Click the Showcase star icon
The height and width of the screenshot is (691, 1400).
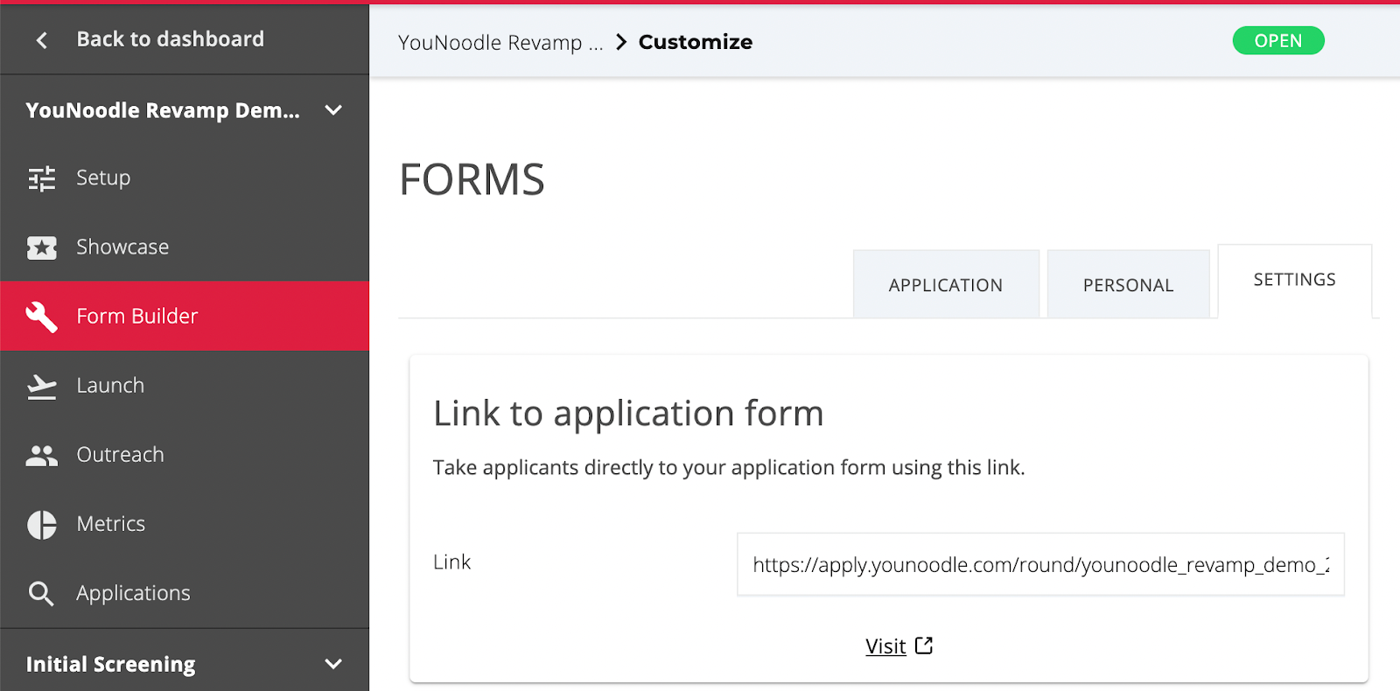[x=41, y=248]
